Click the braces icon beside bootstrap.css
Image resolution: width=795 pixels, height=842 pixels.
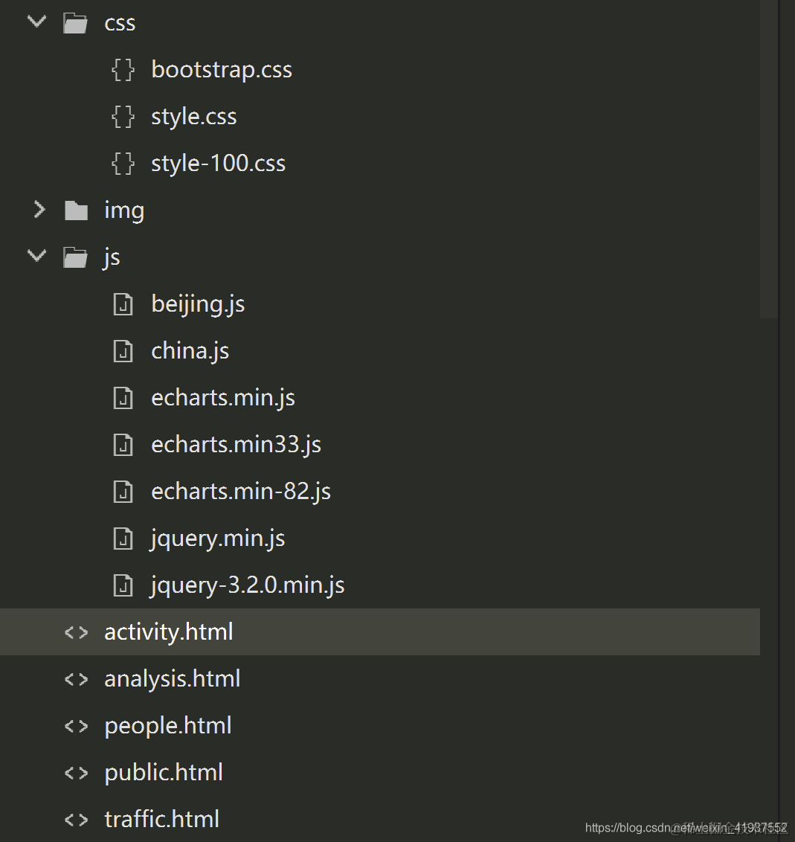[123, 70]
